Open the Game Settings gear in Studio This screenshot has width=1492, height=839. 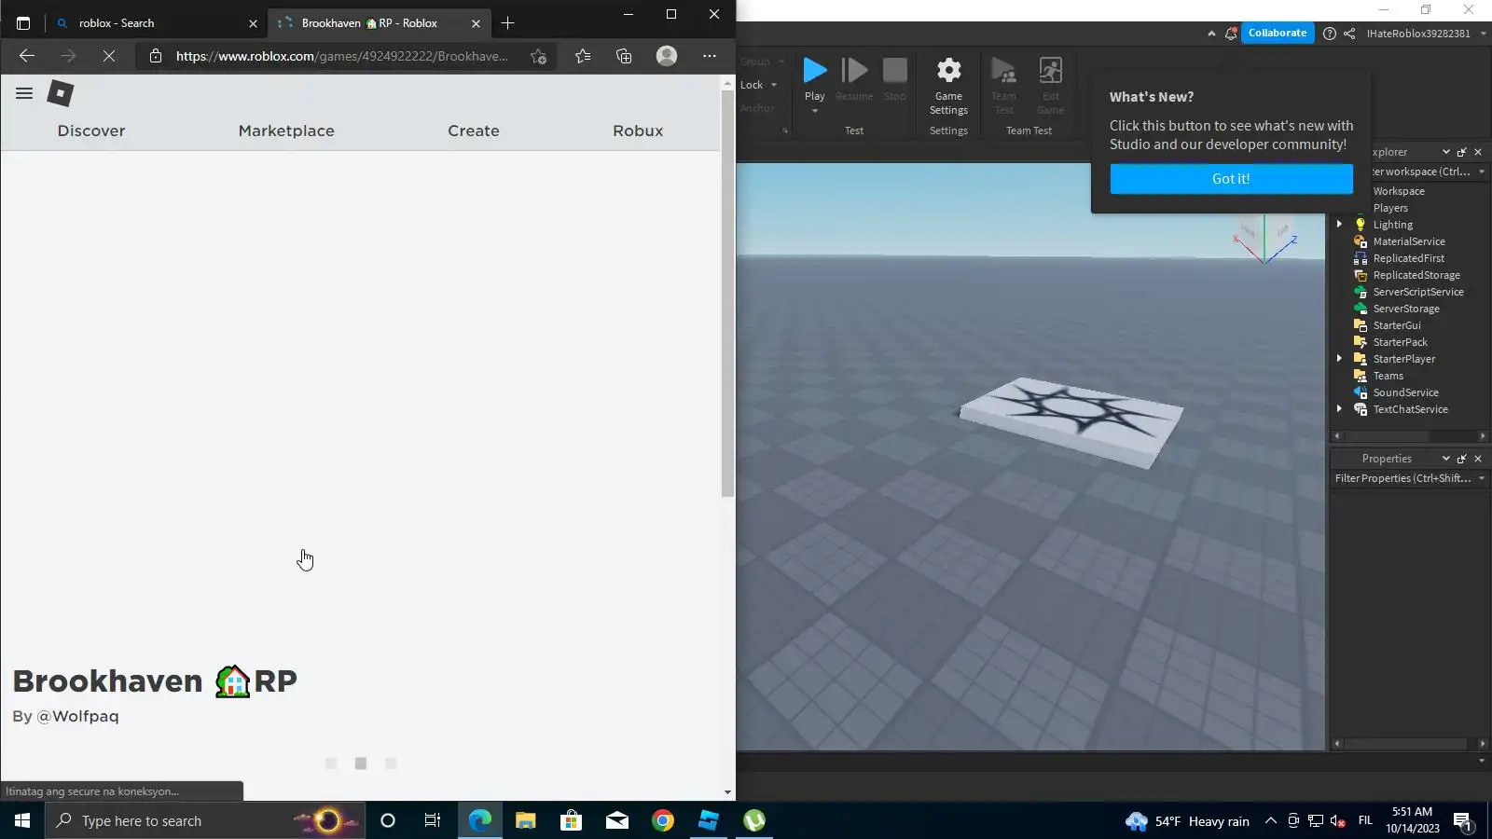coord(948,85)
